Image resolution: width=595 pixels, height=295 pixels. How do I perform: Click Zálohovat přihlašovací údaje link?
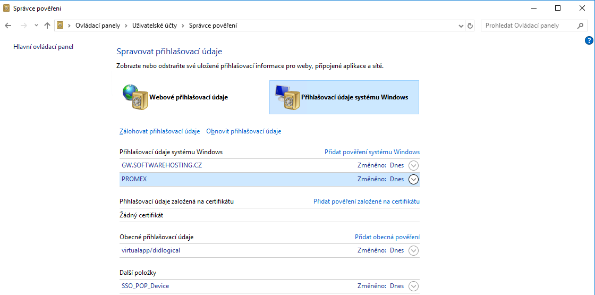point(159,131)
